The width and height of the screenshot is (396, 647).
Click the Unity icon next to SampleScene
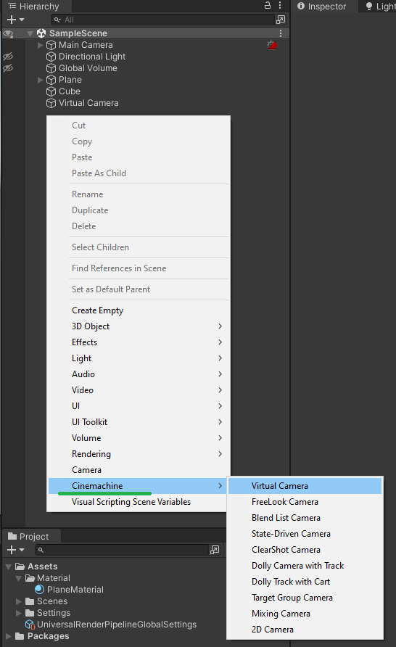(x=41, y=33)
